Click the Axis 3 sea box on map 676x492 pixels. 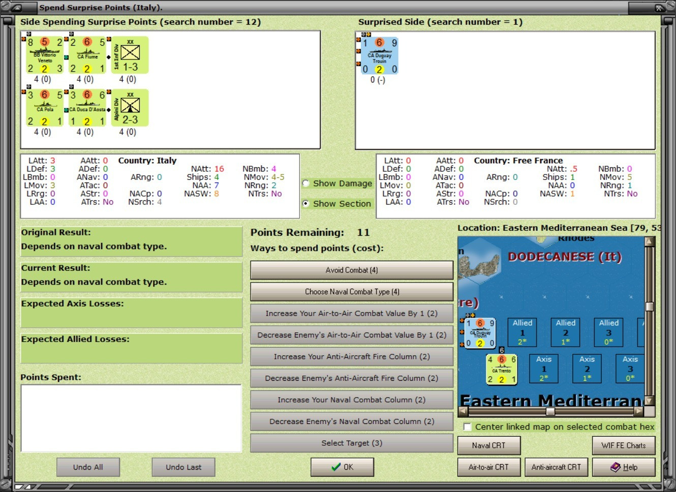[x=630, y=368]
